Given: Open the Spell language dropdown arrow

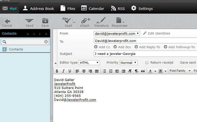Looking at the screenshot, I should [x=74, y=23].
